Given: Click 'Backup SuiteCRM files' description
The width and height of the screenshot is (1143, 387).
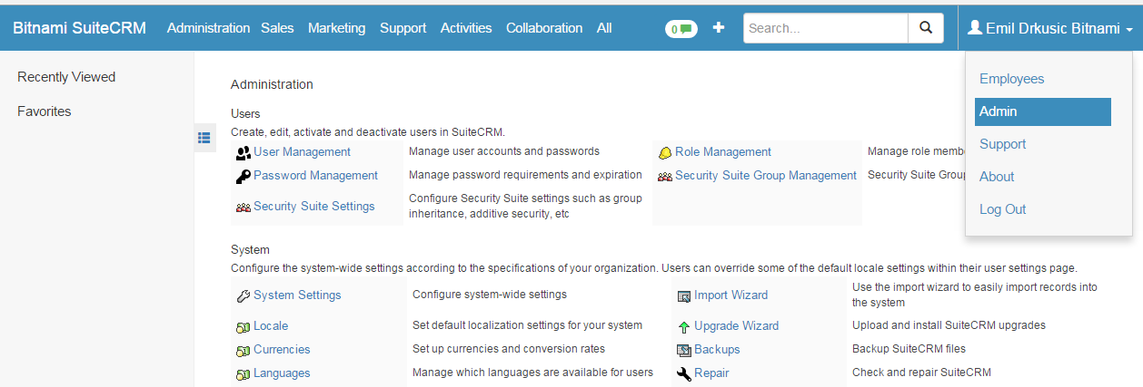Looking at the screenshot, I should (x=909, y=349).
